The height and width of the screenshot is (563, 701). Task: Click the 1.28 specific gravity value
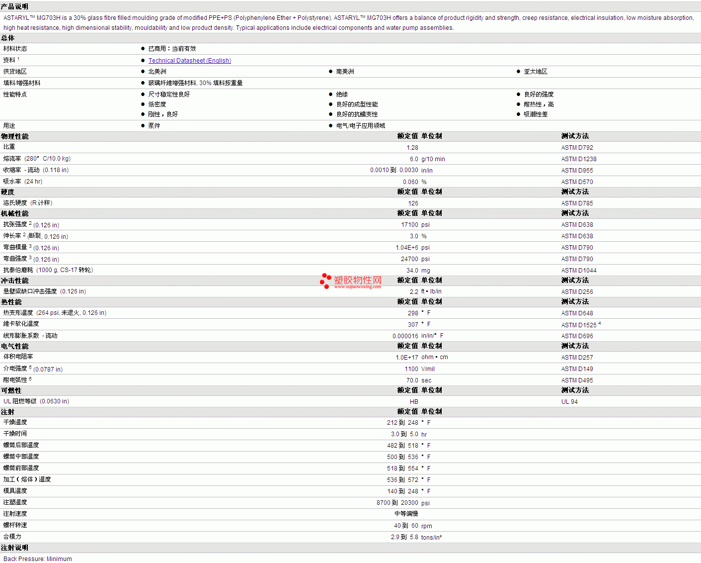coord(412,148)
